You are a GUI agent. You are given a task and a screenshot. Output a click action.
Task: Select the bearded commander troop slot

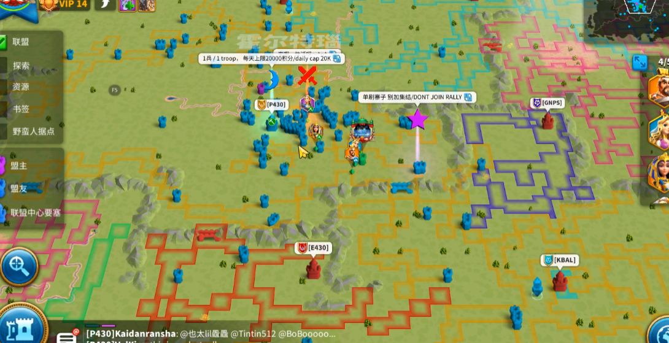tap(659, 88)
